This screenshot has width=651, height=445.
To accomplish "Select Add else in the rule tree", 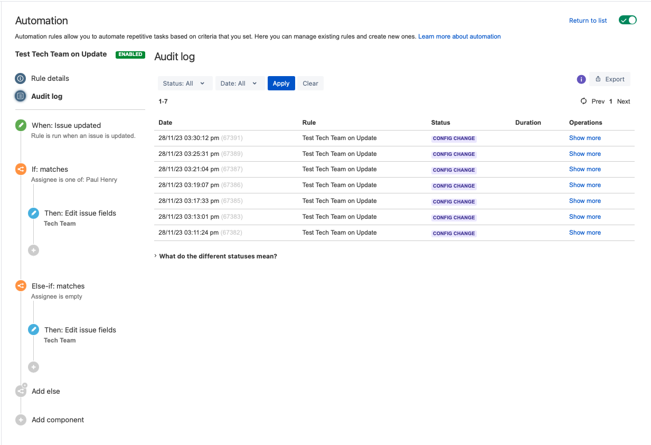I will (46, 391).
